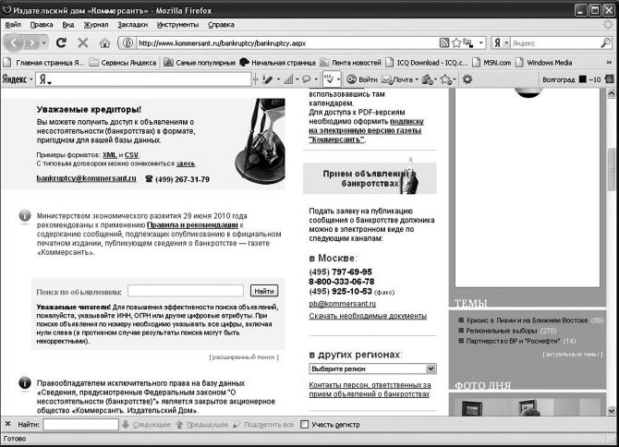Click the Волгоград weather temperature indicator
The height and width of the screenshot is (447, 619).
pyautogui.click(x=572, y=79)
